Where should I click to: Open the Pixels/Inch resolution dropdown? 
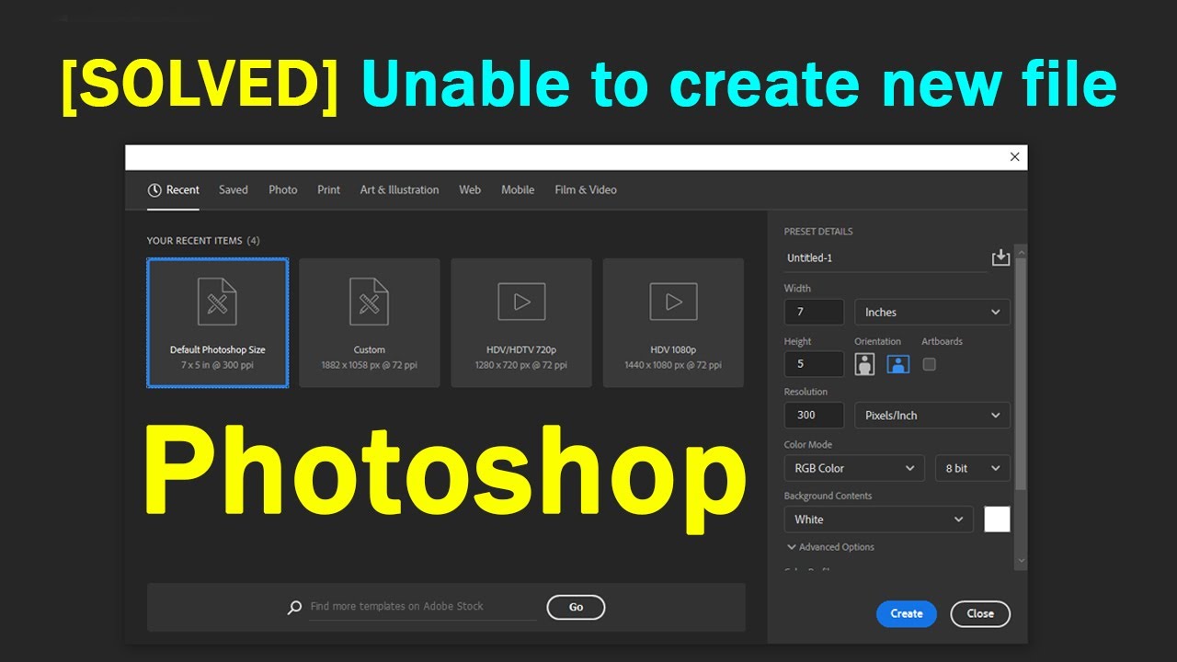click(x=931, y=415)
